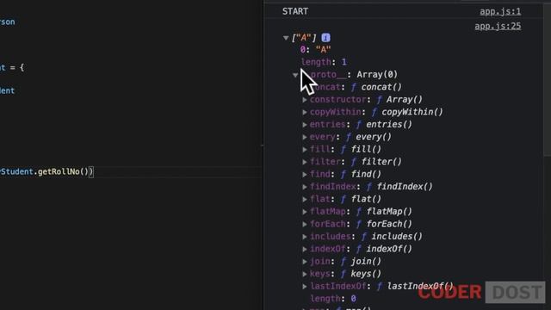This screenshot has height=310, width=551.
Task: Expand the constructor: Array() entry
Action: click(305, 100)
